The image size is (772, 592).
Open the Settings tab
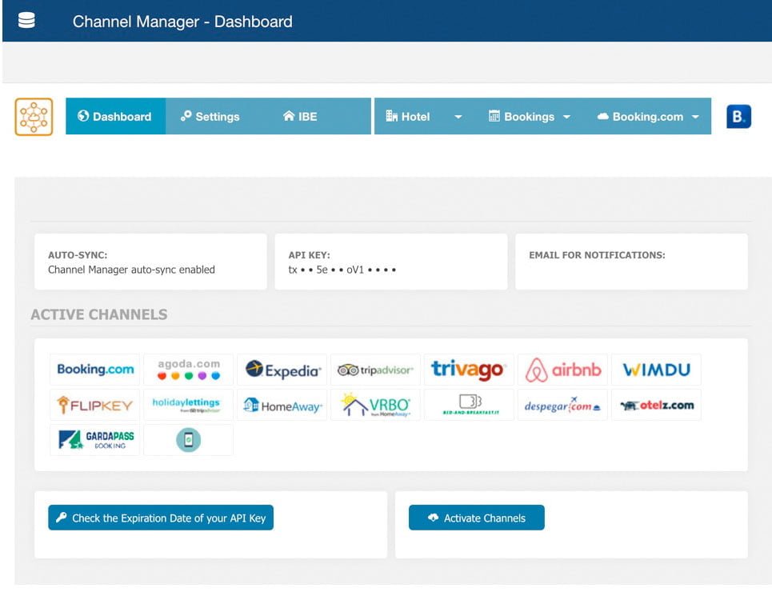210,116
